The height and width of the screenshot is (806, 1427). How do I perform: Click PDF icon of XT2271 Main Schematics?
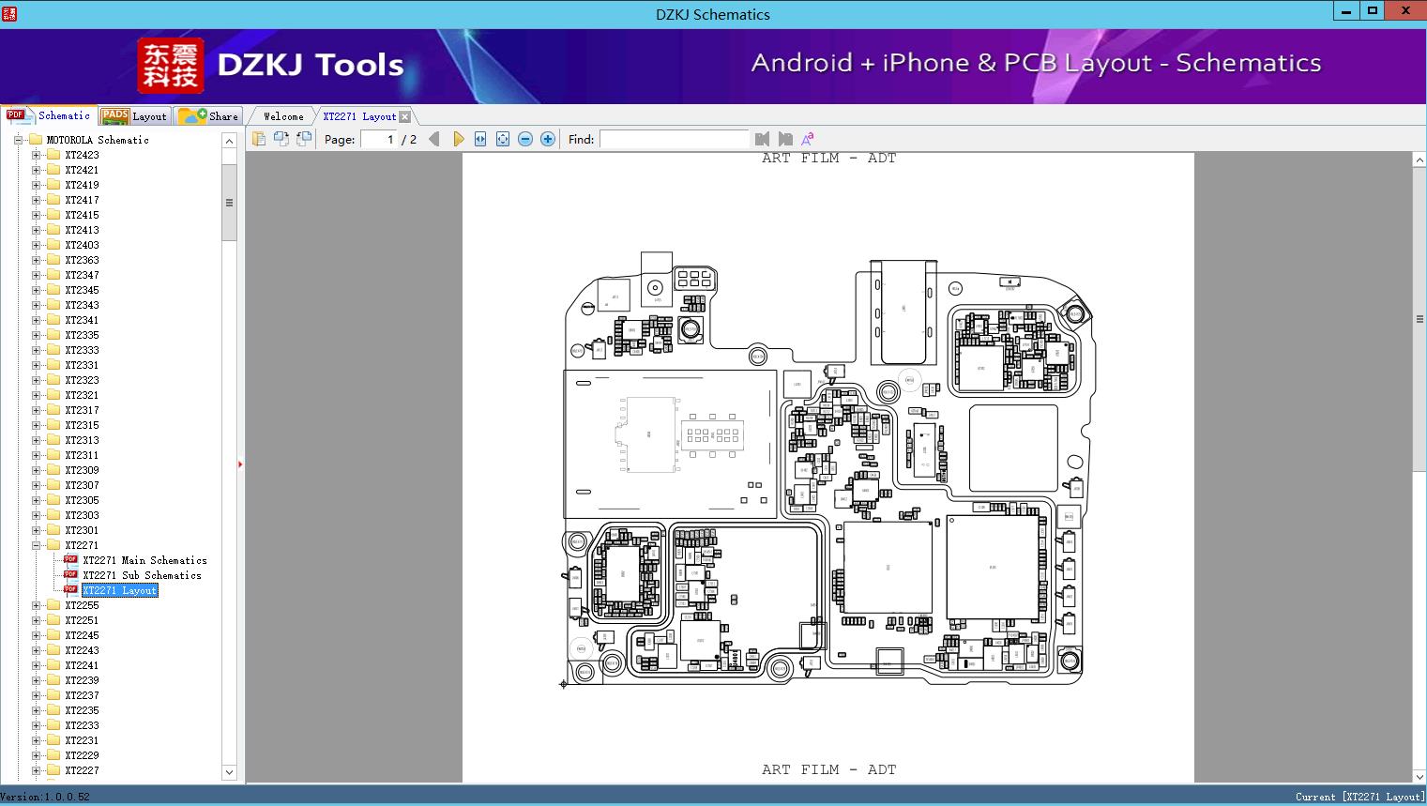click(x=70, y=559)
